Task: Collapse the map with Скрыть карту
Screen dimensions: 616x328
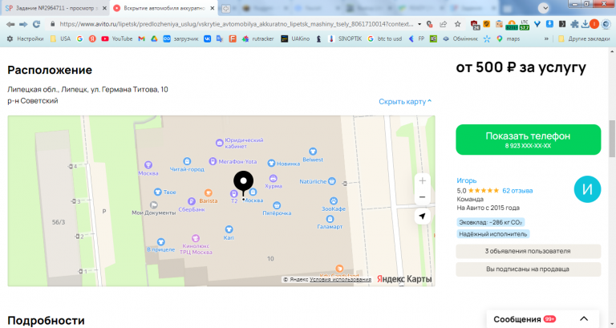Action: click(405, 101)
